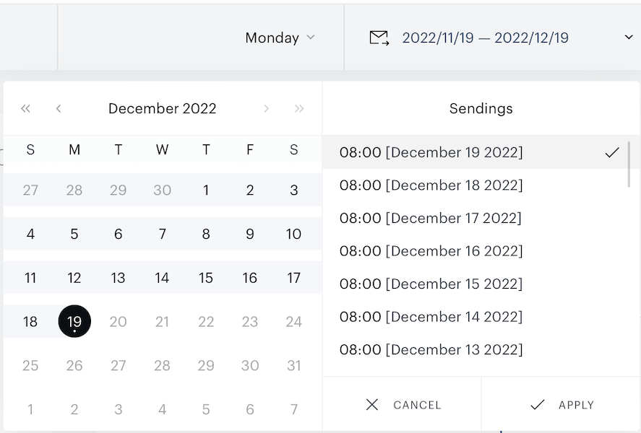Viewport: 641px width, 433px height.
Task: Go to next month arrow
Action: [x=266, y=108]
